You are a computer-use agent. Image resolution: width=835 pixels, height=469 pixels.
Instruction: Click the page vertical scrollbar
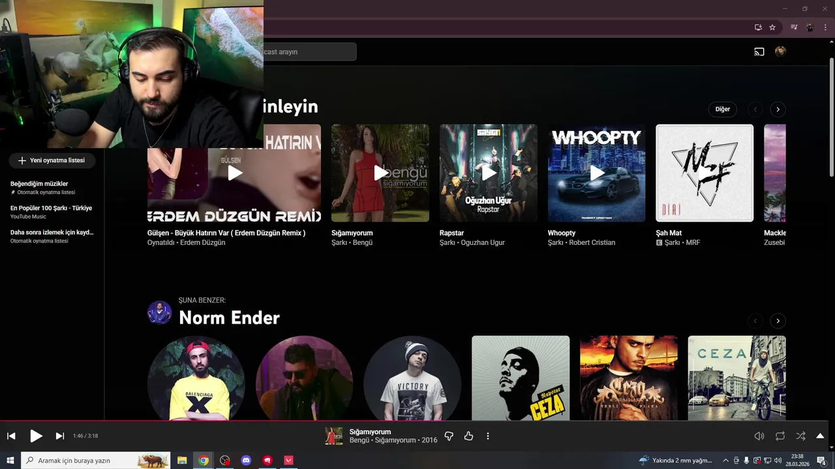pyautogui.click(x=831, y=117)
